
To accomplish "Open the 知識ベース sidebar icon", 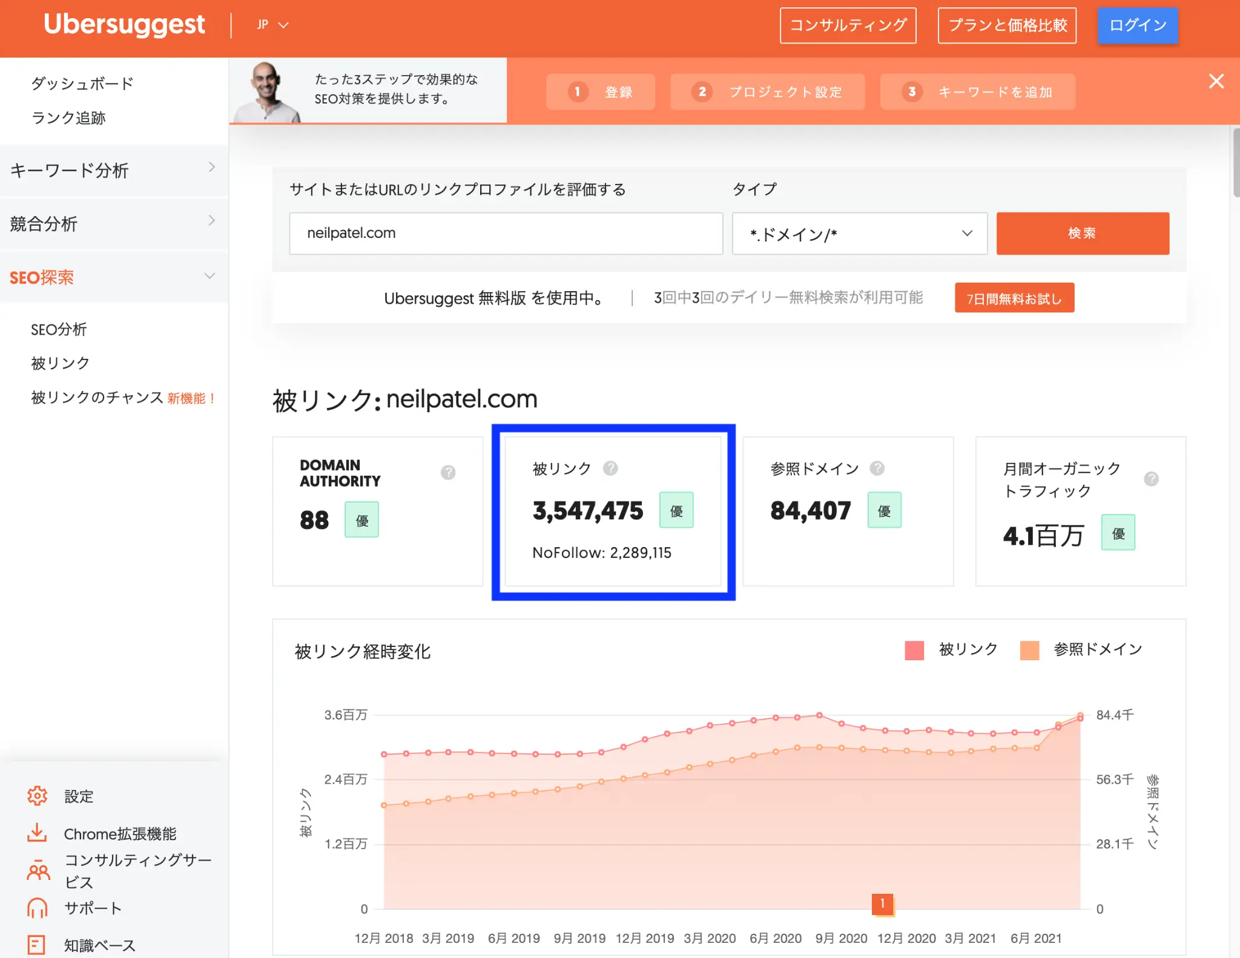I will point(38,943).
